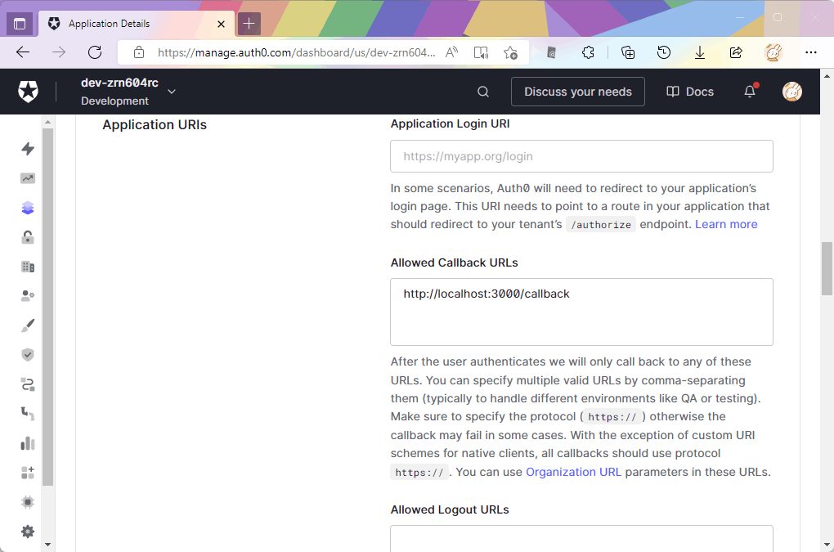834x552 pixels.
Task: Open the Activity chart icon in sidebar
Action: [28, 178]
